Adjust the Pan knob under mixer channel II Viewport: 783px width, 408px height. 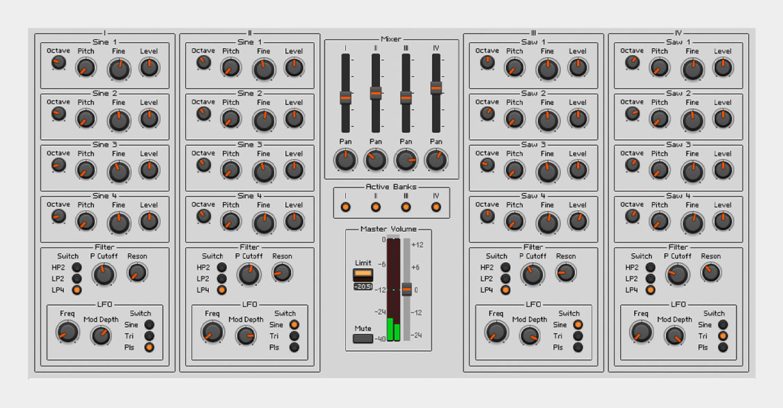point(375,161)
